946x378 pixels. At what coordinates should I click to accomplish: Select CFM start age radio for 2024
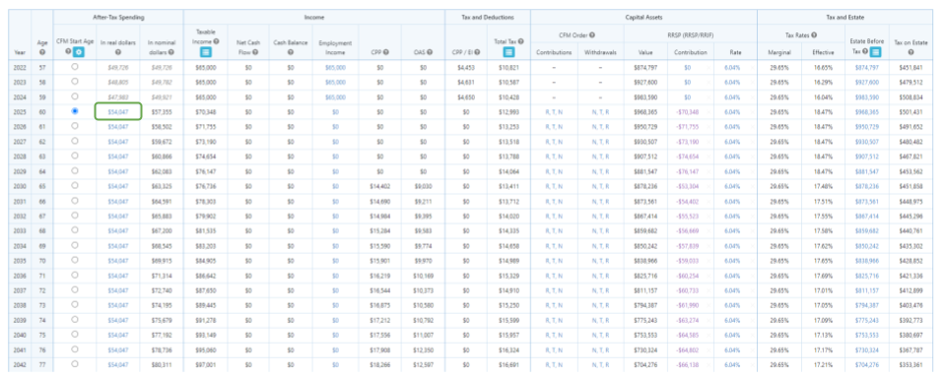click(x=75, y=96)
